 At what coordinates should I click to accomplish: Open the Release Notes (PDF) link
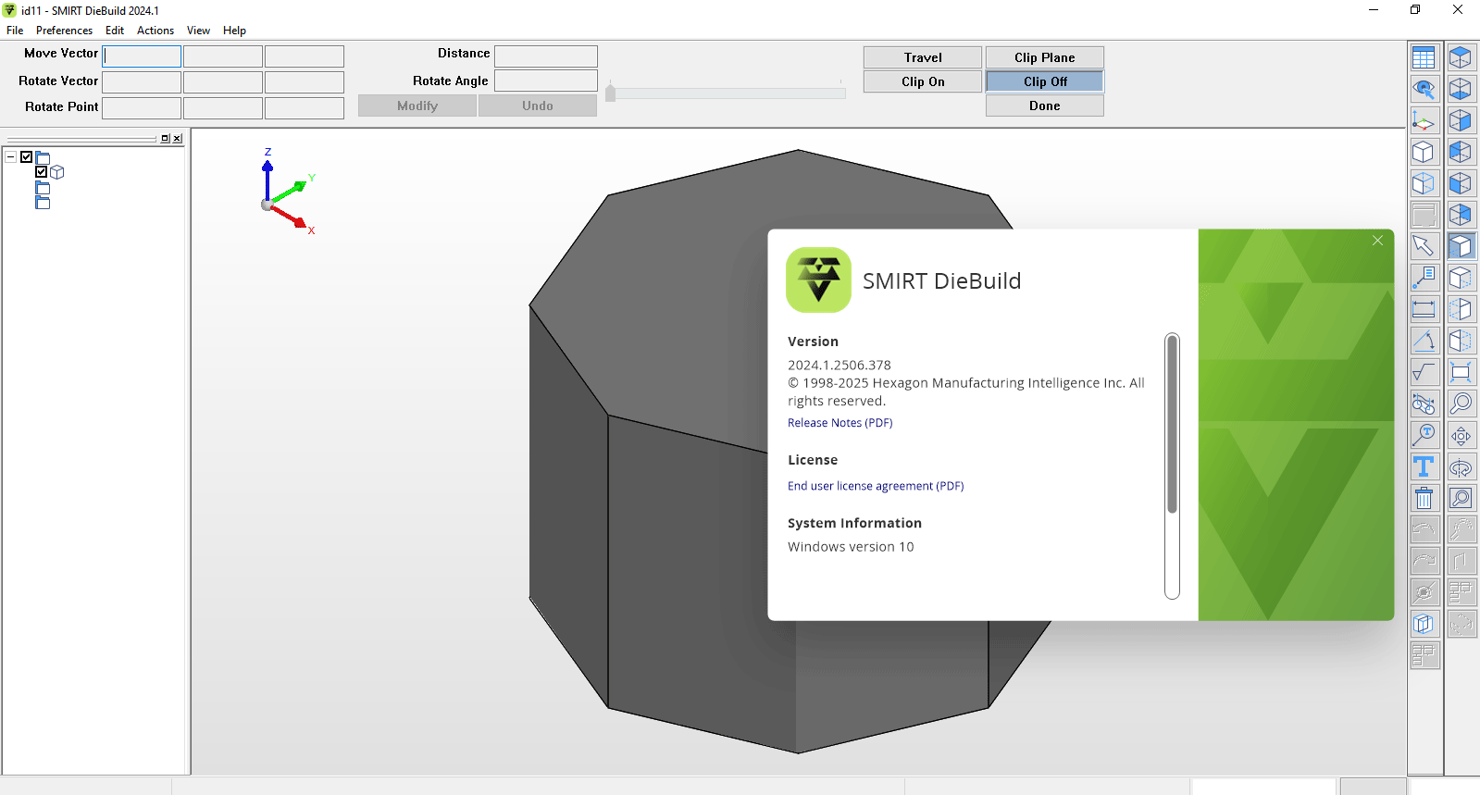[x=839, y=423]
